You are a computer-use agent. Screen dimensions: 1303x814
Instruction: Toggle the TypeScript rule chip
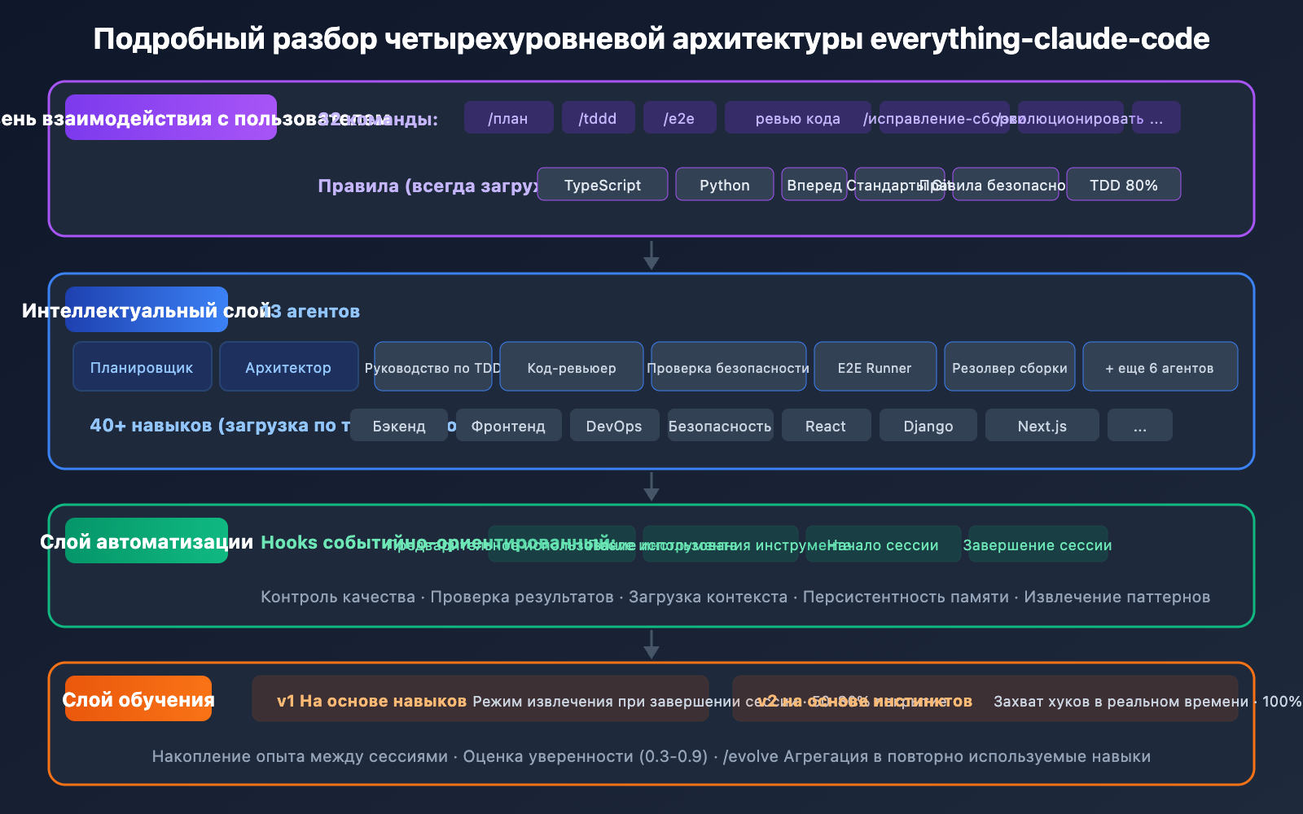(603, 184)
